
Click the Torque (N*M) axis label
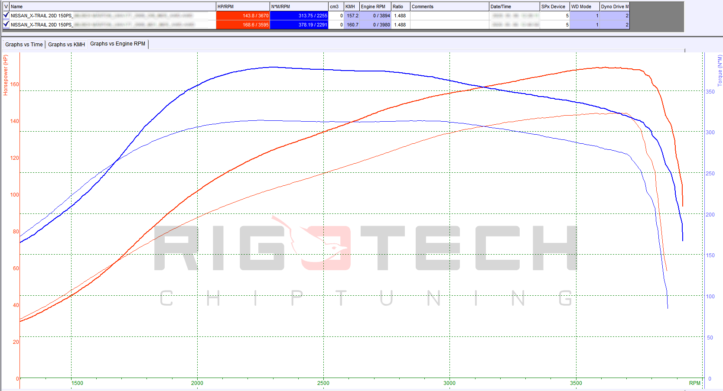point(720,70)
